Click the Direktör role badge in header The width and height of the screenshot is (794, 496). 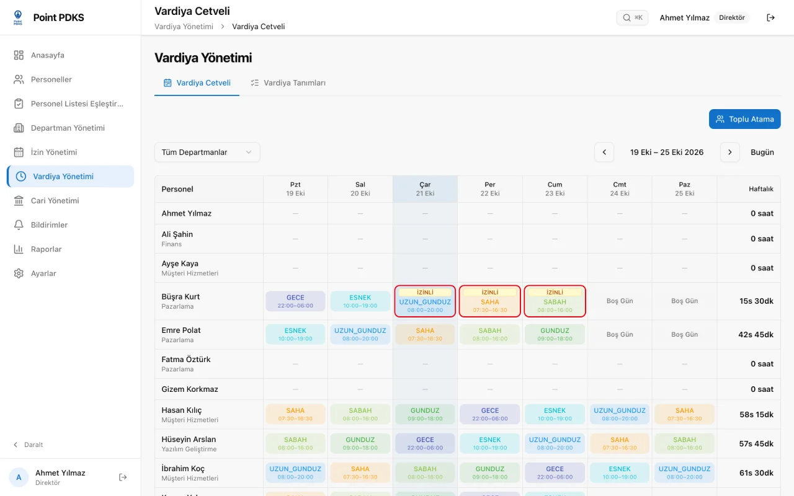click(x=732, y=17)
